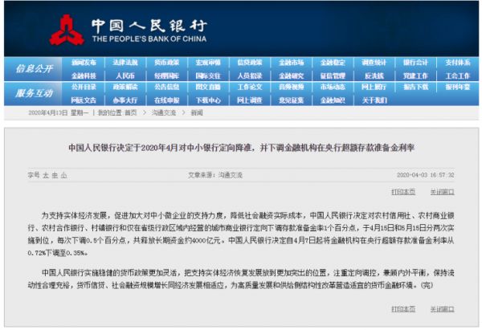Select 人民币 in the navigation
Image resolution: width=482 pixels, height=330 pixels.
coord(125,76)
